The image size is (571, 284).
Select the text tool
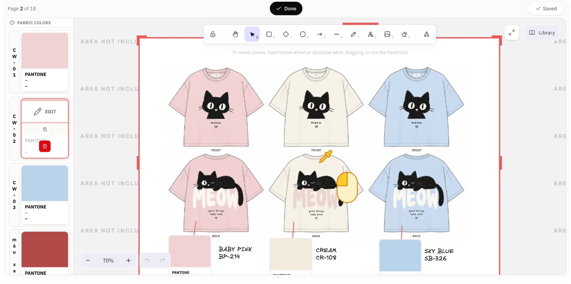370,34
